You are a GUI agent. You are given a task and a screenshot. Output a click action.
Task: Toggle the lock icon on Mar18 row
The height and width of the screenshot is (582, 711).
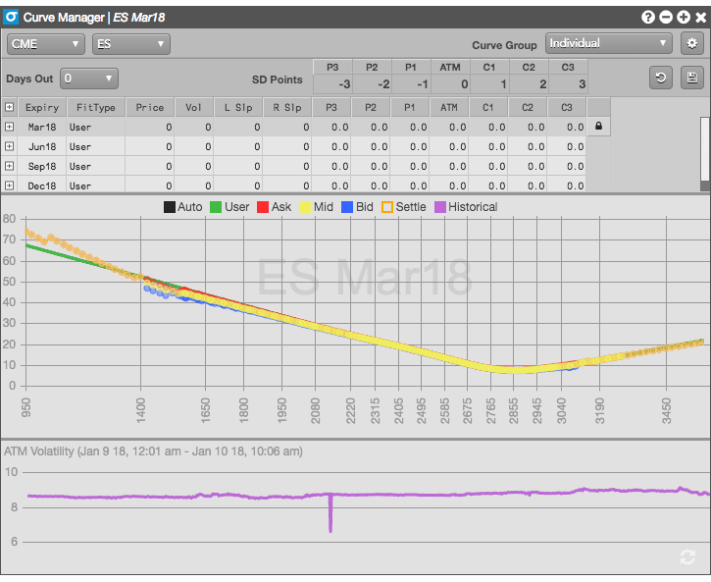(x=598, y=126)
